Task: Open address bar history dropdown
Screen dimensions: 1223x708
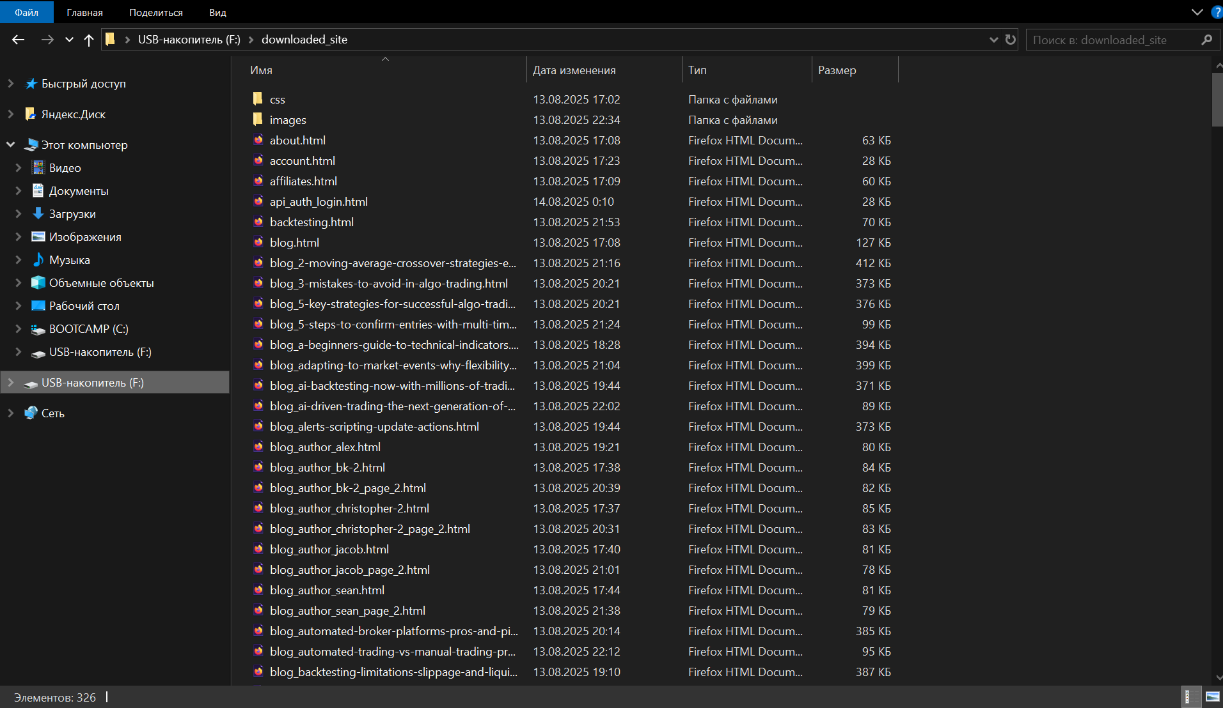Action: click(x=993, y=40)
